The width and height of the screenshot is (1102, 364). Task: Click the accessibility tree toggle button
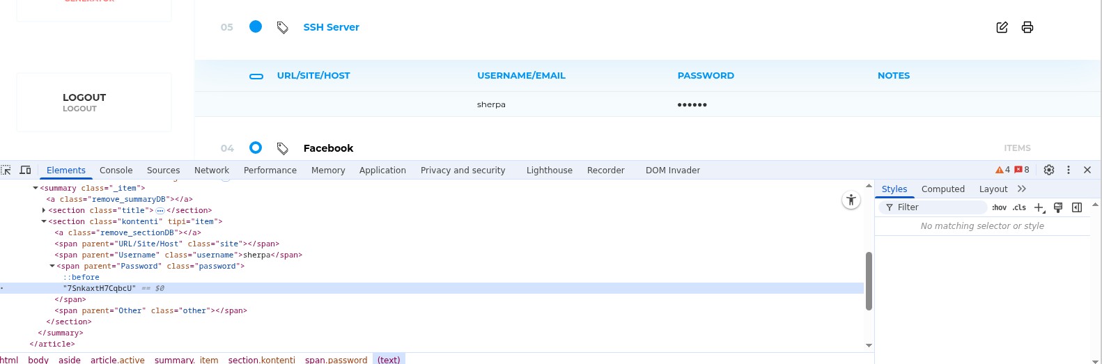[851, 200]
